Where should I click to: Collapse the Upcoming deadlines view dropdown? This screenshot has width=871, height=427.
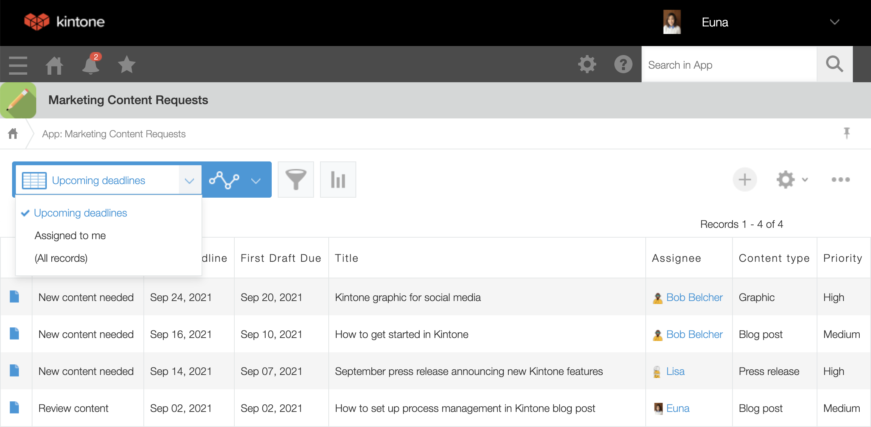[189, 180]
